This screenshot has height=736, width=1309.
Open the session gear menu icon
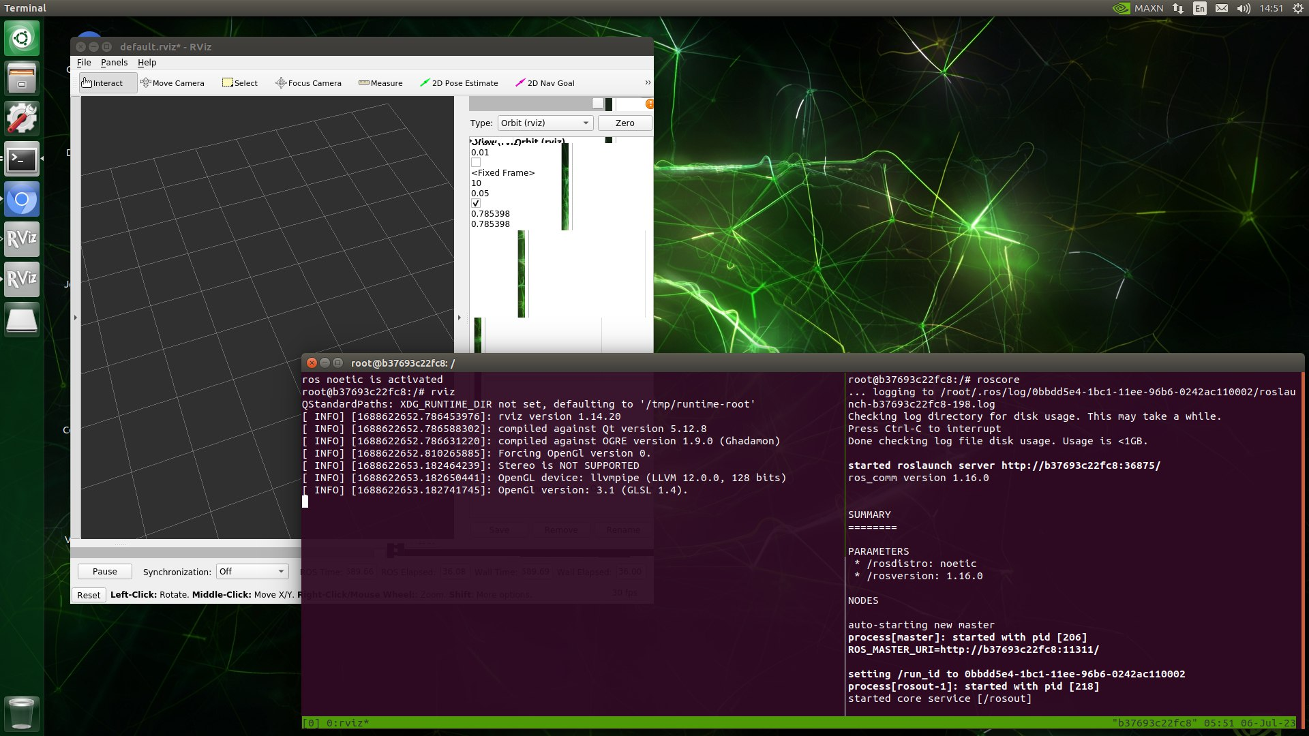coord(1297,8)
